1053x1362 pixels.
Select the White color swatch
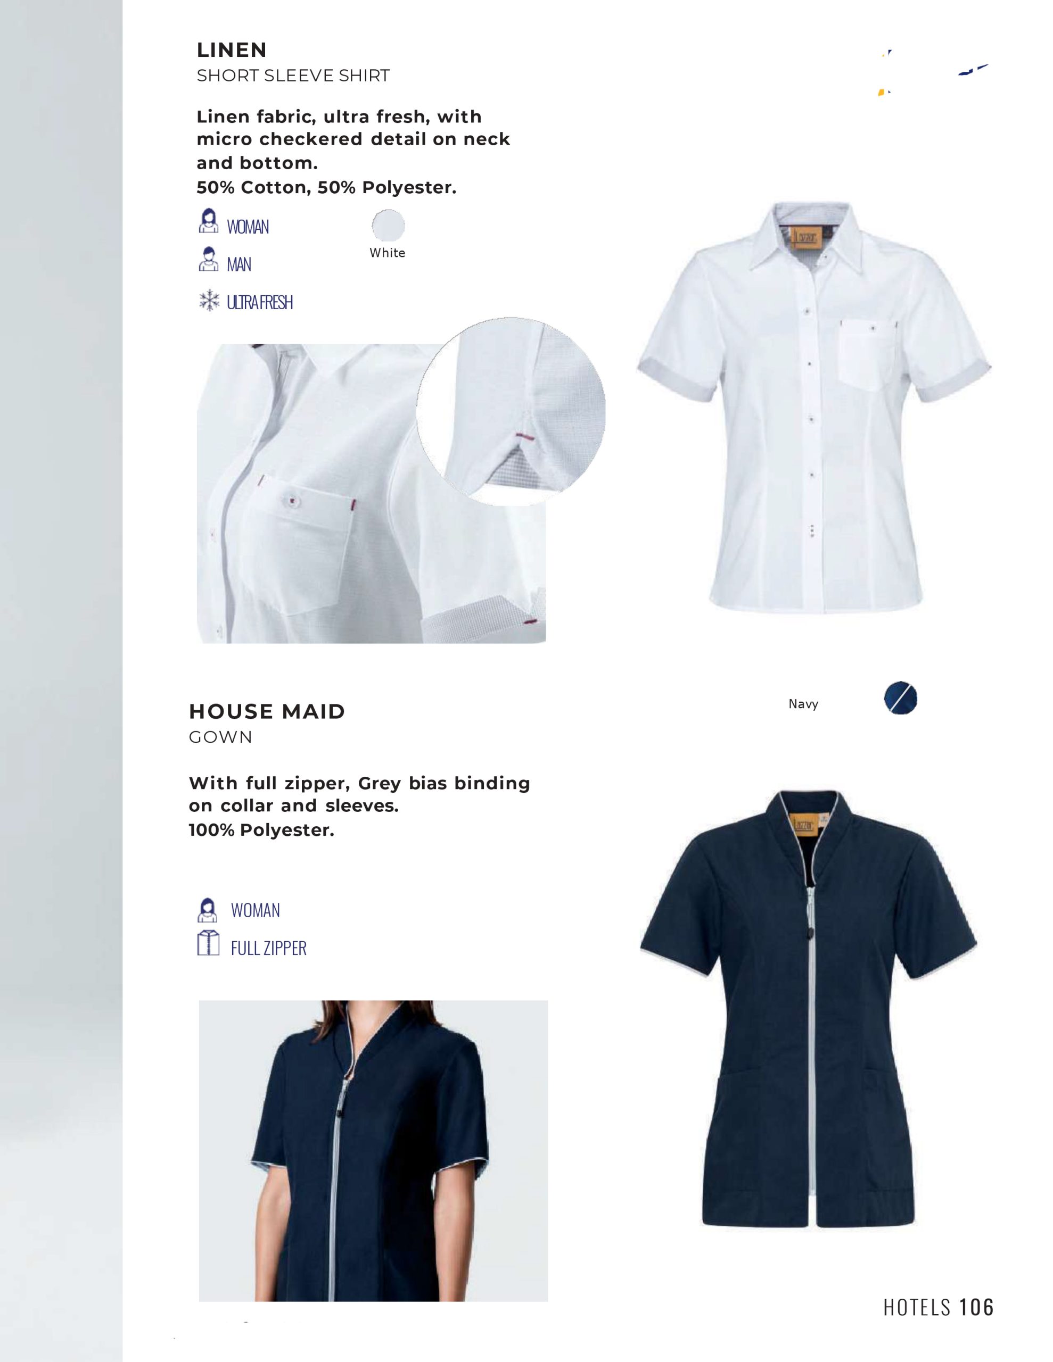[x=388, y=225]
